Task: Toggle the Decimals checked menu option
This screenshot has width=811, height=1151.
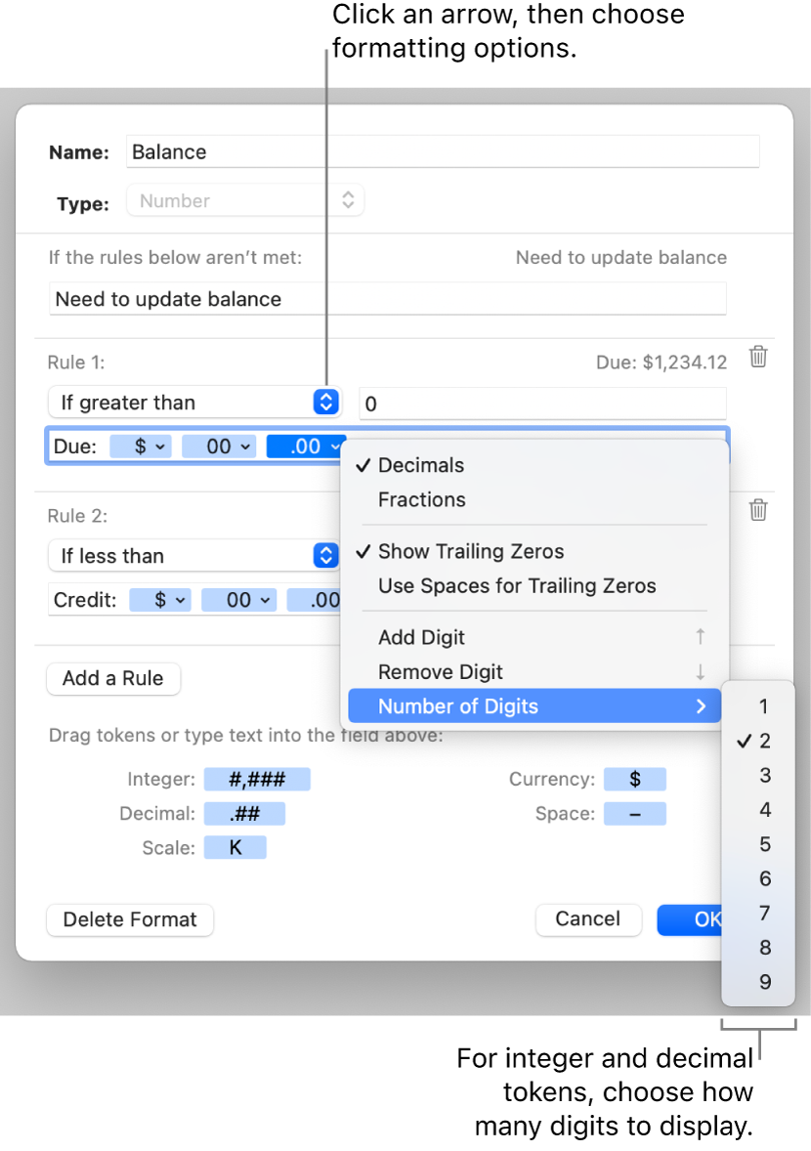Action: click(x=421, y=465)
